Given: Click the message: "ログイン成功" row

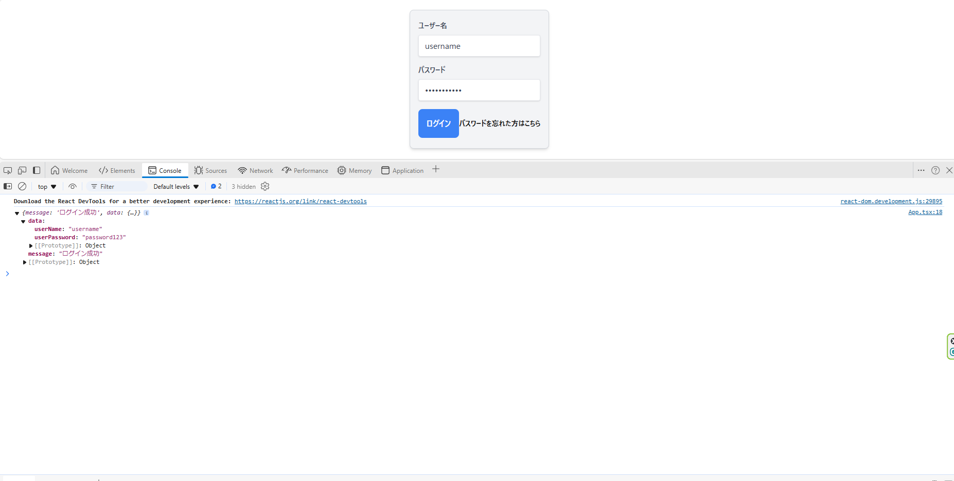Looking at the screenshot, I should [x=65, y=254].
